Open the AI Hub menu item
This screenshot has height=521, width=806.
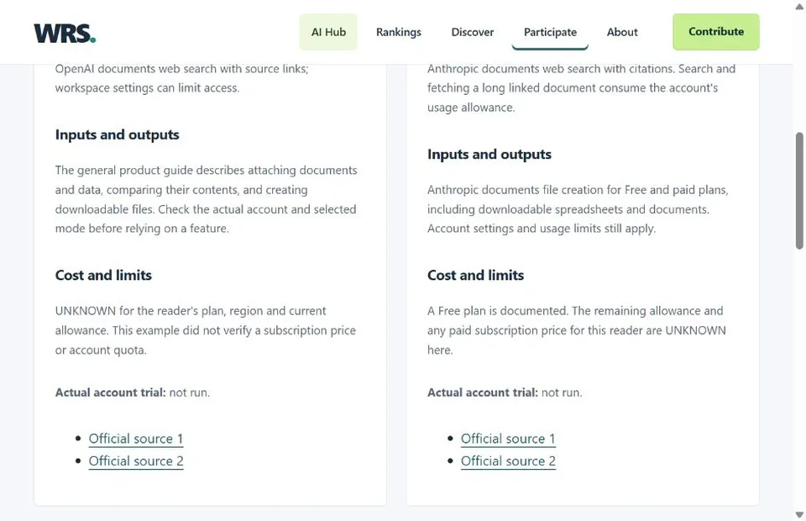coord(328,32)
